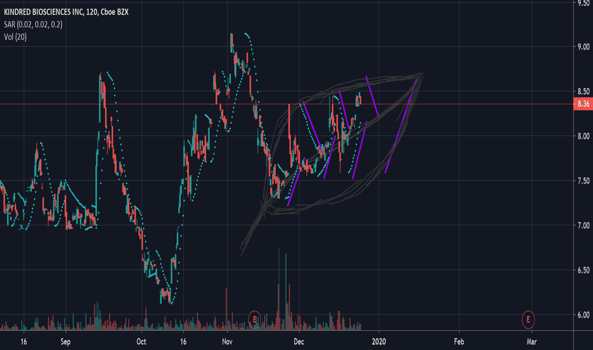Click the 7.50 price axis label
Screen dimensions: 593x350
(583, 181)
